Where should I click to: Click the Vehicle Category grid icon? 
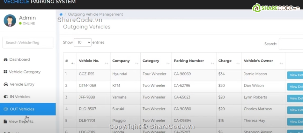pyautogui.click(x=5, y=72)
